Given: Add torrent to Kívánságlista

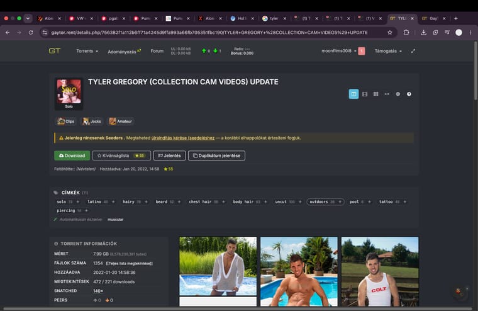Looking at the screenshot, I should (x=121, y=155).
